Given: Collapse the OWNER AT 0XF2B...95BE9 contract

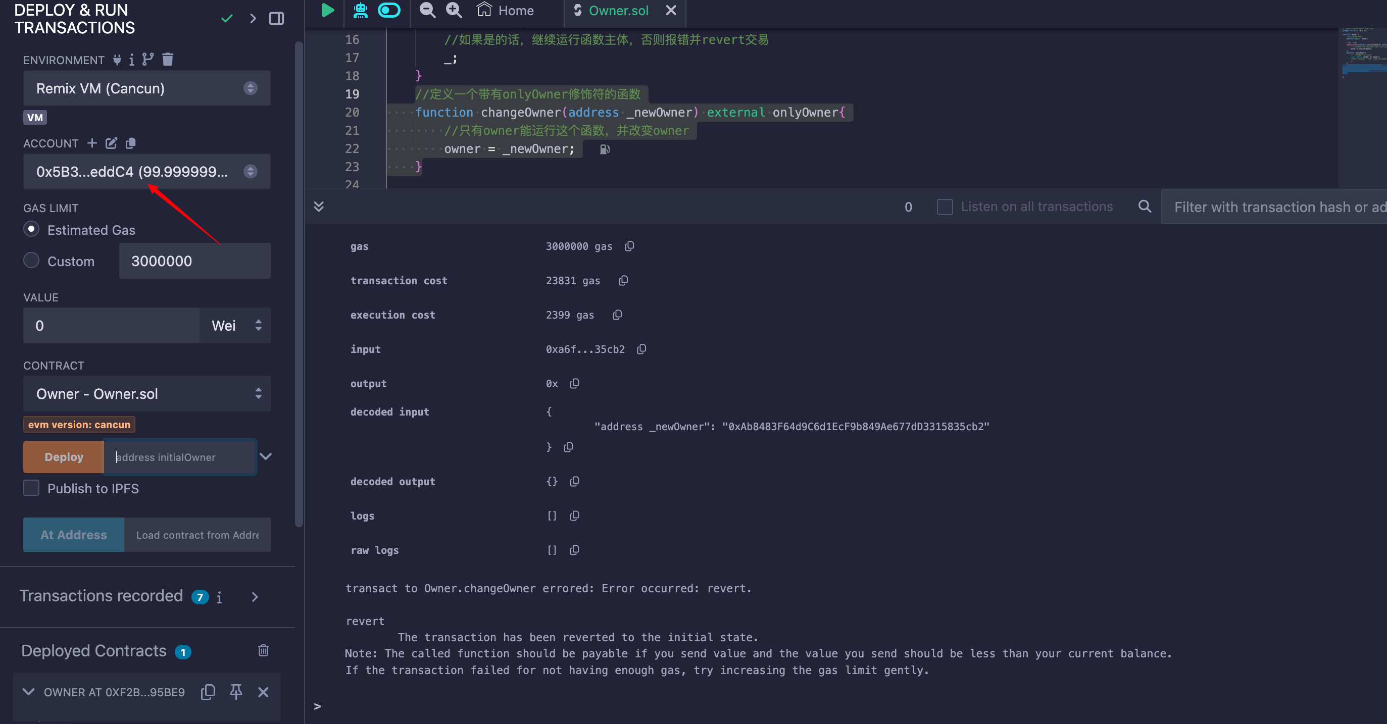Looking at the screenshot, I should coord(28,692).
